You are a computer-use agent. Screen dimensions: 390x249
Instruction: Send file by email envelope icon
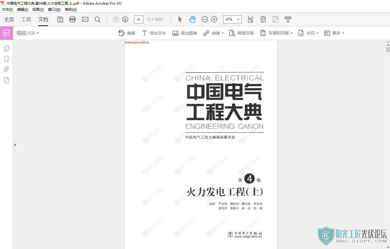tap(85, 19)
